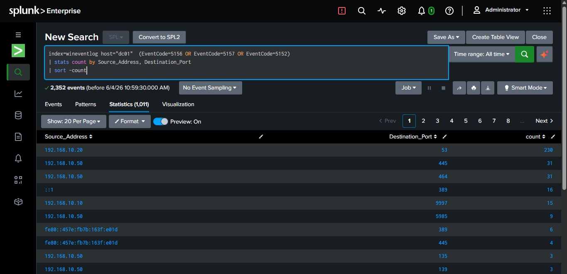This screenshot has height=274, width=567.
Task: Click the share job arrow icon
Action: click(x=459, y=88)
